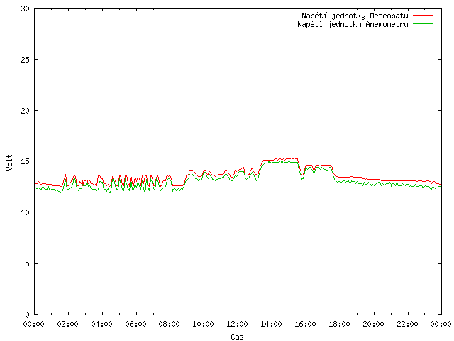Click the 16:00 time label

305,324
